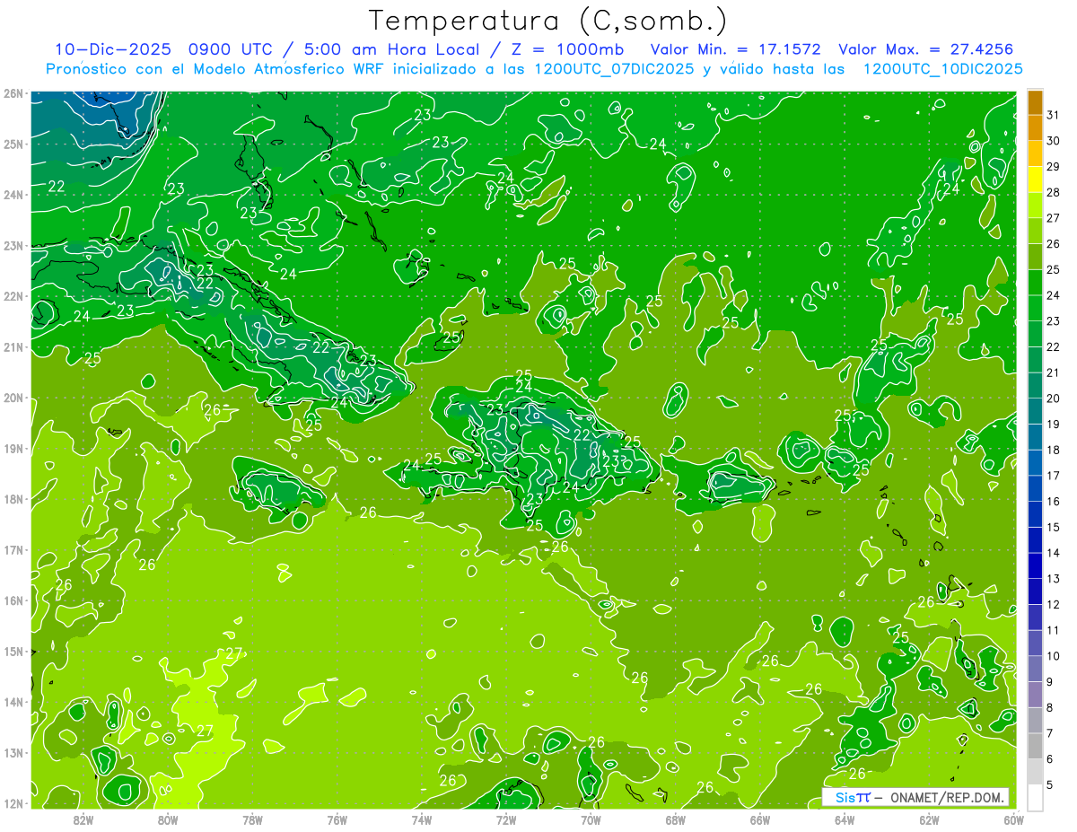Image resolution: width=1077 pixels, height=832 pixels.
Task: Click the "17N" latitude label
Action: pos(13,549)
